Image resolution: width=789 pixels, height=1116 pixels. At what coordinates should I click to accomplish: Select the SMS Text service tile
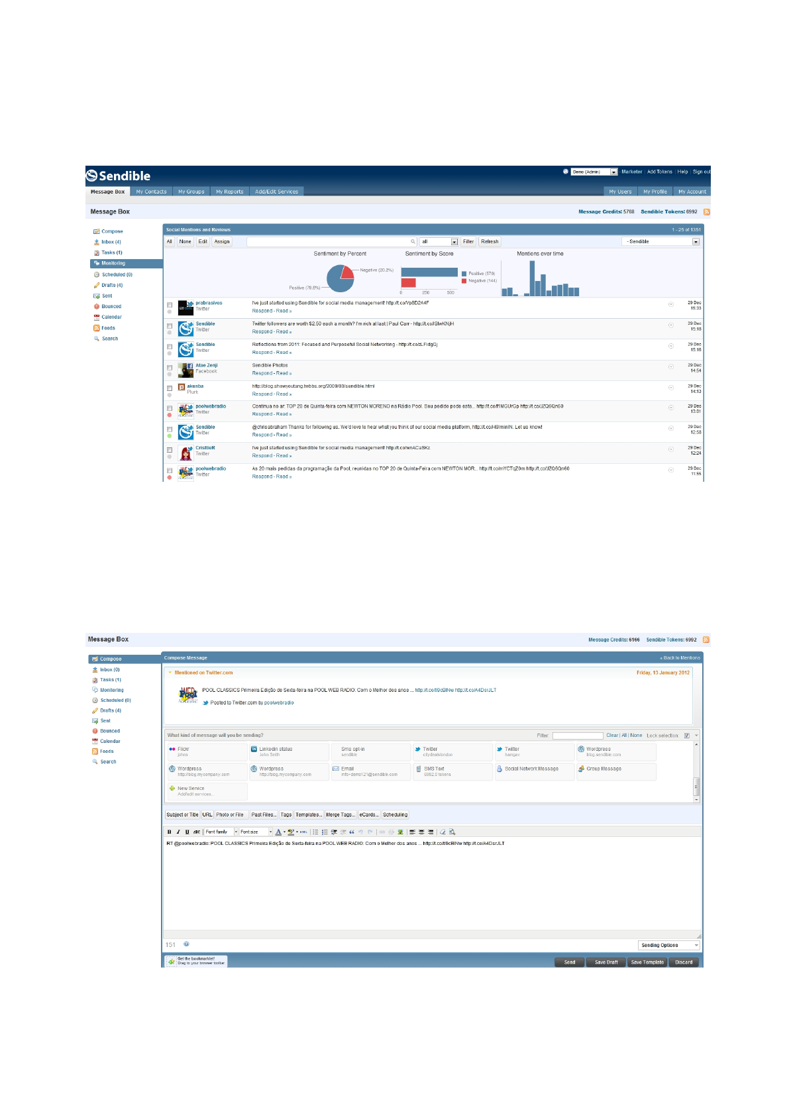pyautogui.click(x=452, y=771)
